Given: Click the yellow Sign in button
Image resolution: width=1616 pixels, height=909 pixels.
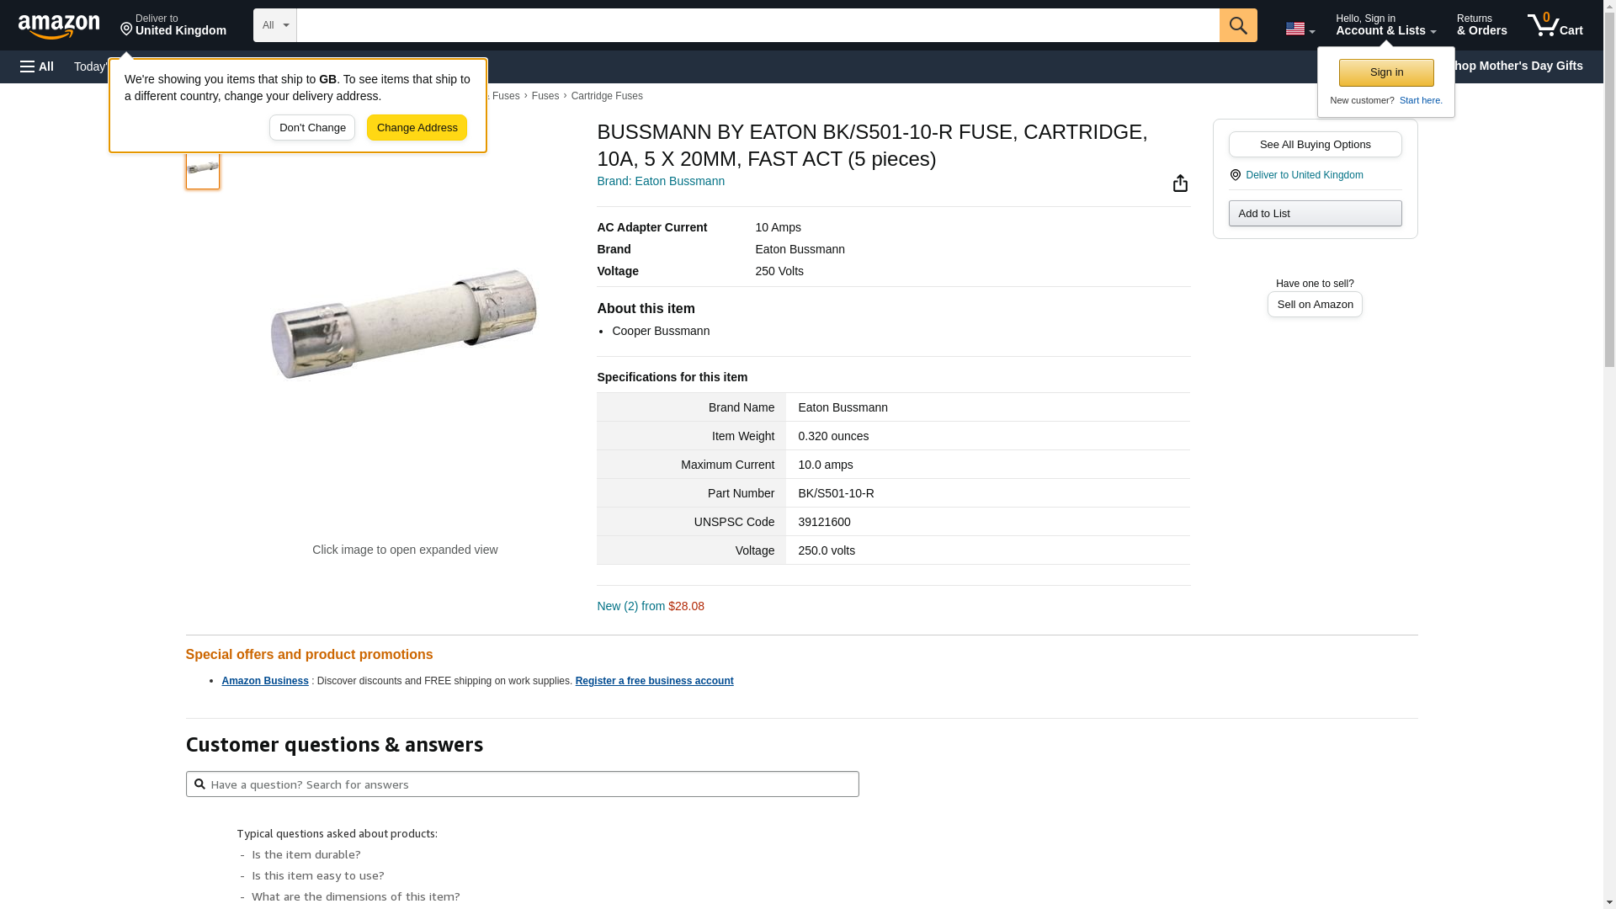Looking at the screenshot, I should pos(1386,72).
